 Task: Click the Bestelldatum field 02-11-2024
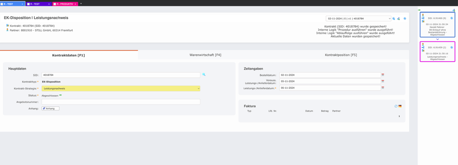pos(330,75)
